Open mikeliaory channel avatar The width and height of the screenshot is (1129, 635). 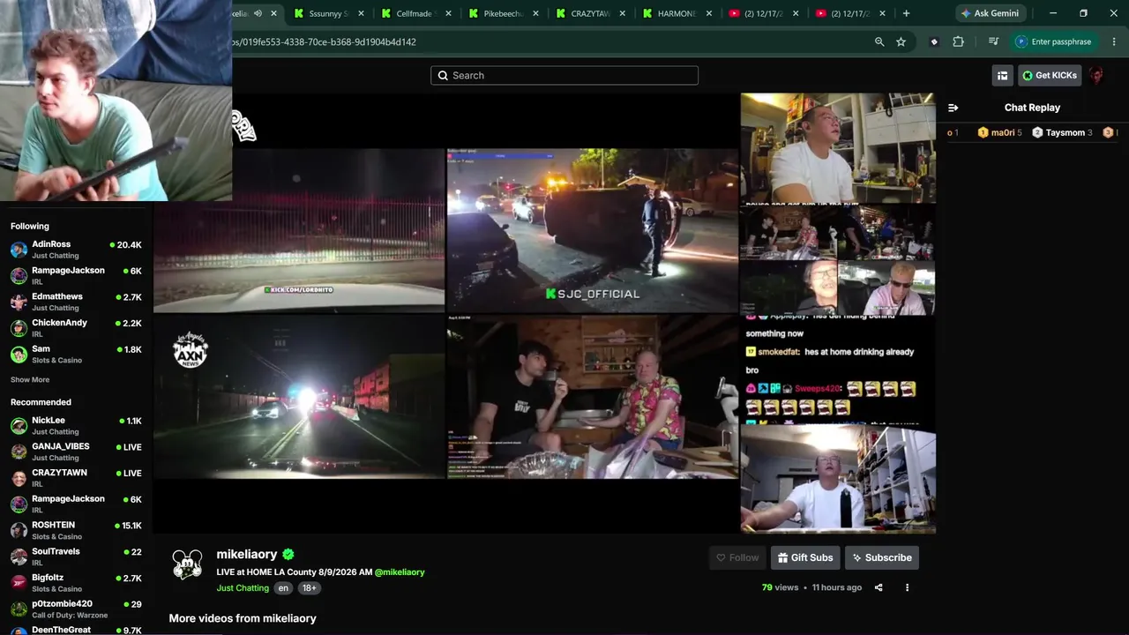pyautogui.click(x=187, y=564)
